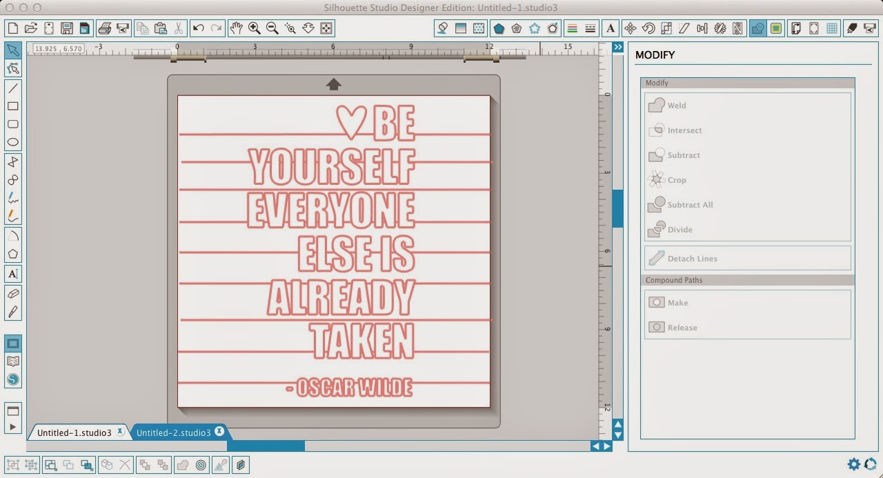Click the horizontal scrollbar thumb
Image resolution: width=883 pixels, height=478 pixels.
(266, 446)
